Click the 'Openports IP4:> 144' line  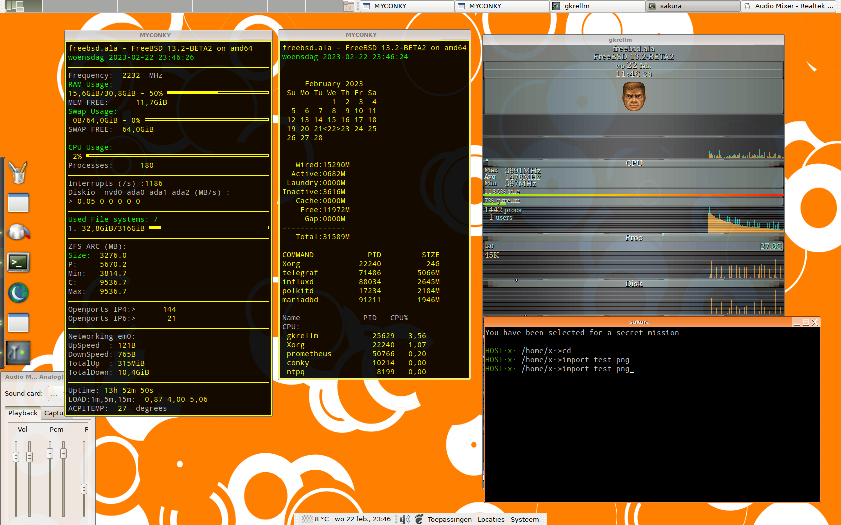[x=122, y=309]
